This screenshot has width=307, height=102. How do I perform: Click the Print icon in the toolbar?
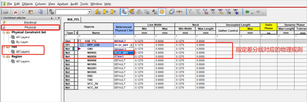click(x=5, y=12)
